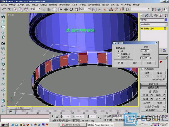The height and width of the screenshot is (127, 169).
Task: Open the Display panel tab icon
Action: pos(160,15)
